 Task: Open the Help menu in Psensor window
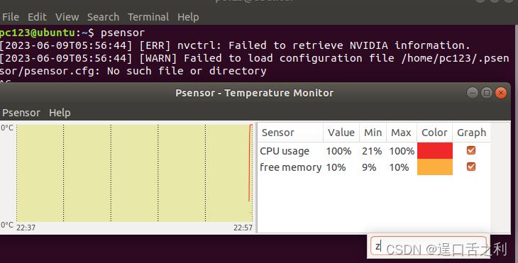point(60,113)
